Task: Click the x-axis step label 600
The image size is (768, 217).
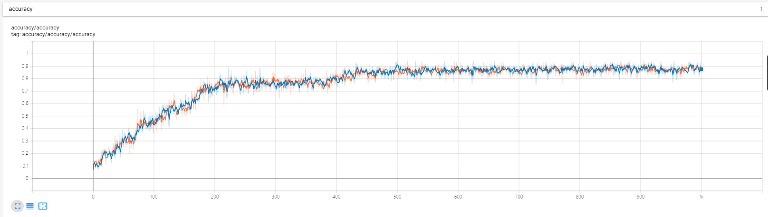Action: (x=458, y=197)
